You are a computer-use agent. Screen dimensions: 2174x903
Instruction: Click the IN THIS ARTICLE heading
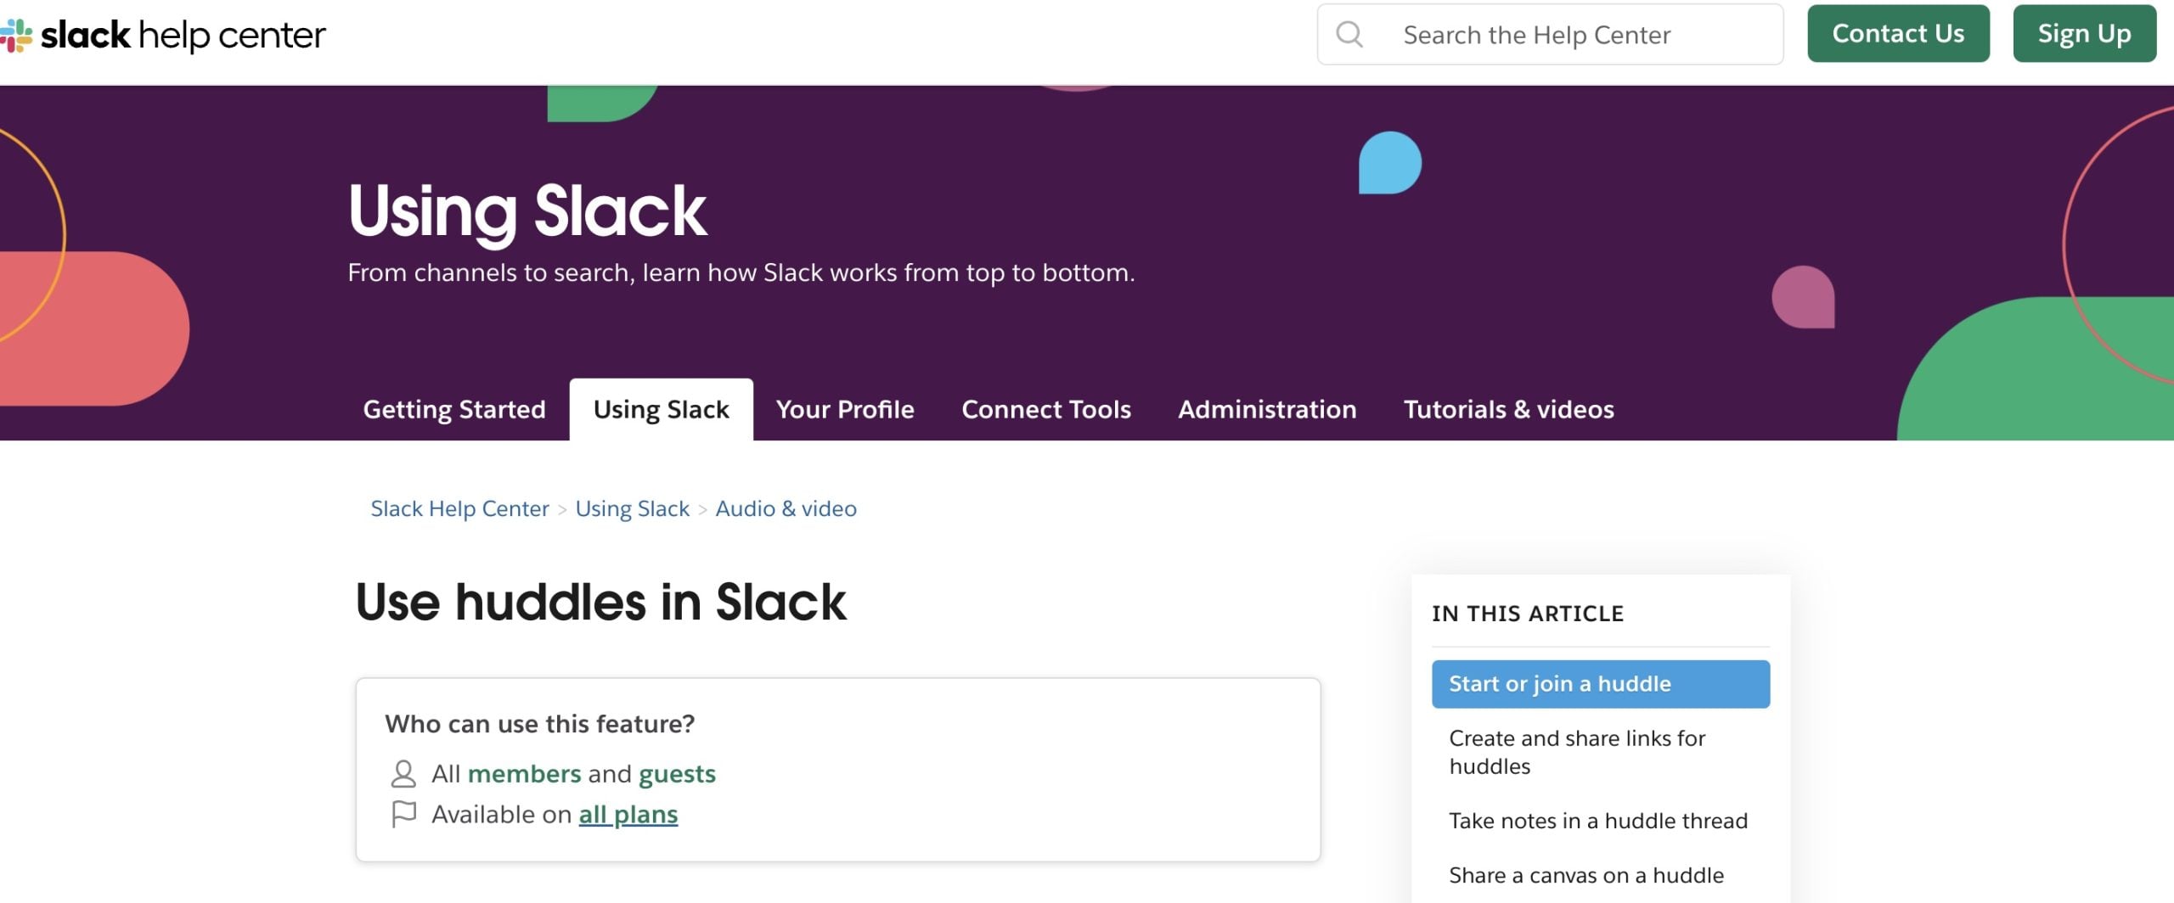1527,613
